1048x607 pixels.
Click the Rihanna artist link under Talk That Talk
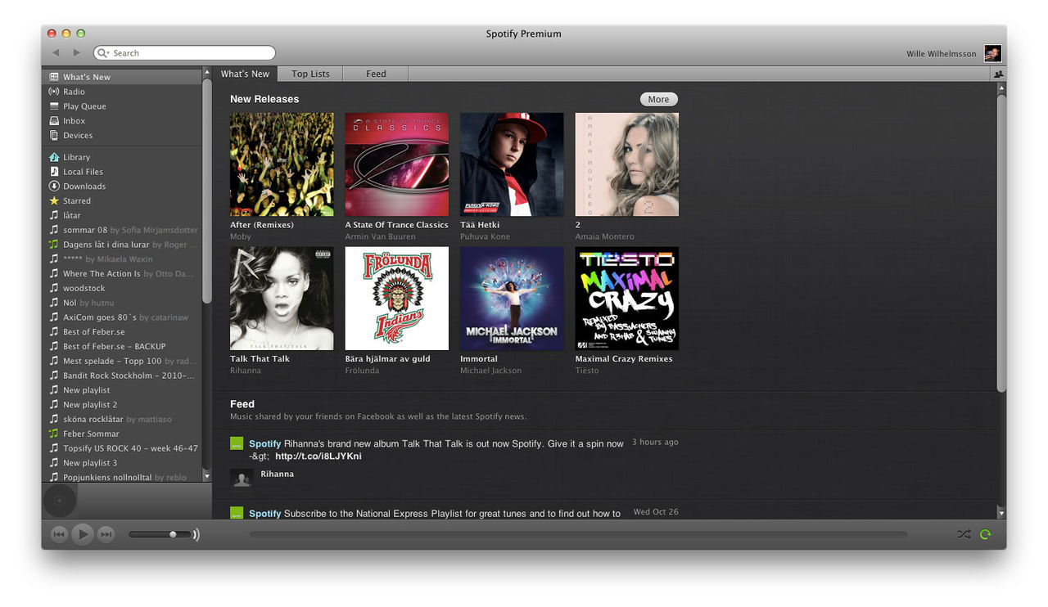pyautogui.click(x=246, y=371)
